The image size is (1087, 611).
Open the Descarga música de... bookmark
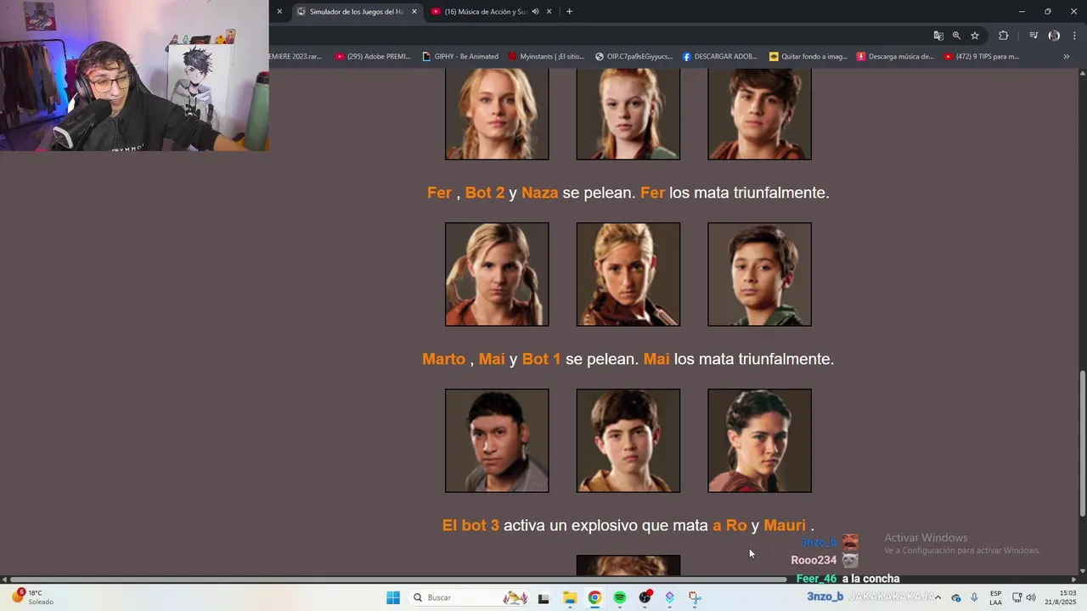(895, 57)
